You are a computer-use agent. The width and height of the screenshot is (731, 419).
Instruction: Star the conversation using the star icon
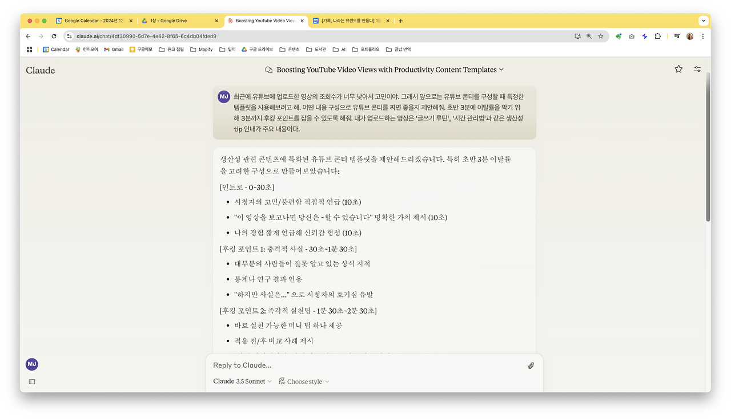pos(678,68)
